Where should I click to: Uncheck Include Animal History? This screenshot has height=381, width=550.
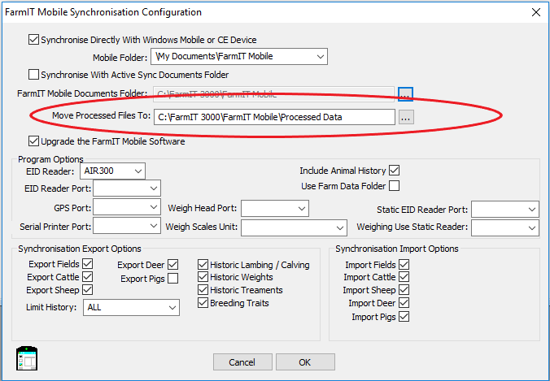pyautogui.click(x=395, y=171)
